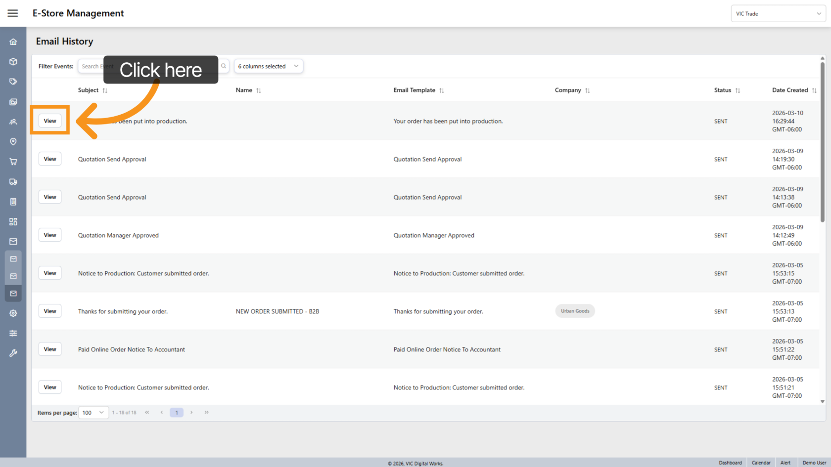Open Dashboard in the footer bar

click(x=730, y=463)
